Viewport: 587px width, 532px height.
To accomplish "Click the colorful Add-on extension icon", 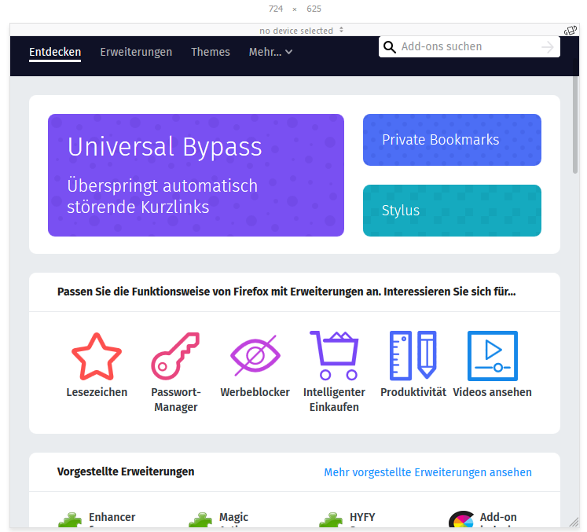I will pos(461,519).
